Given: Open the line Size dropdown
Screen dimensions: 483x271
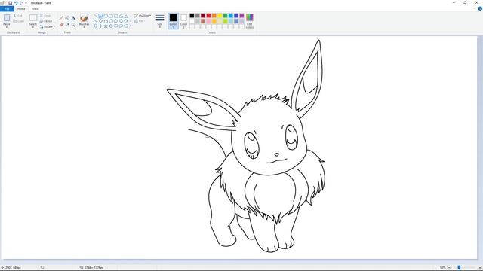Looking at the screenshot, I should tap(160, 20).
